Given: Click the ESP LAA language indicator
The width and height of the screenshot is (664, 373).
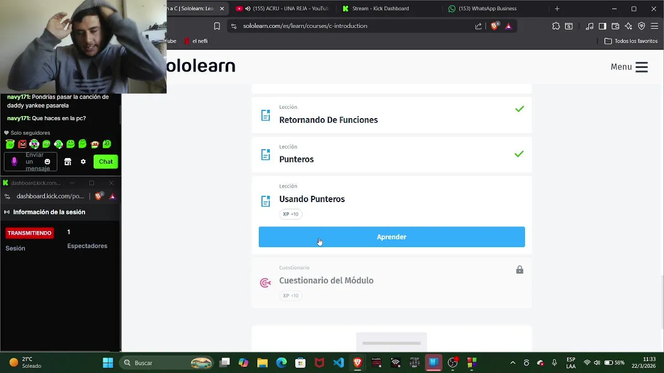Looking at the screenshot, I should pos(571,363).
